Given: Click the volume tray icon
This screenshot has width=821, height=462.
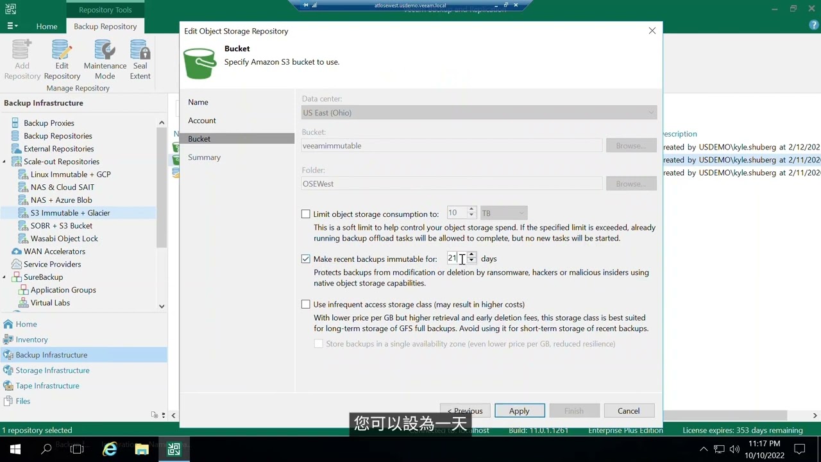Looking at the screenshot, I should [734, 449].
